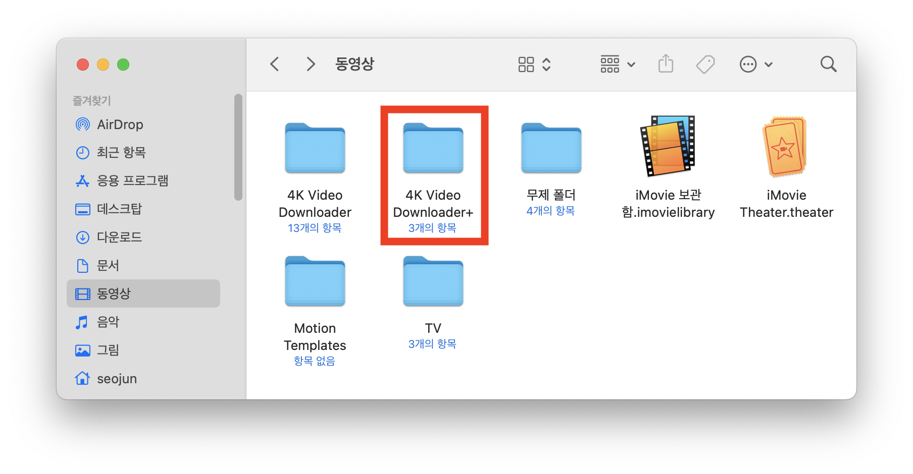Click the AirDrop radar icon
Screen dimensions: 913x474
(x=82, y=124)
